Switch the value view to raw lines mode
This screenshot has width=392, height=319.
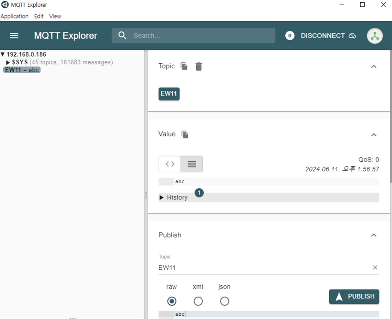click(192, 164)
